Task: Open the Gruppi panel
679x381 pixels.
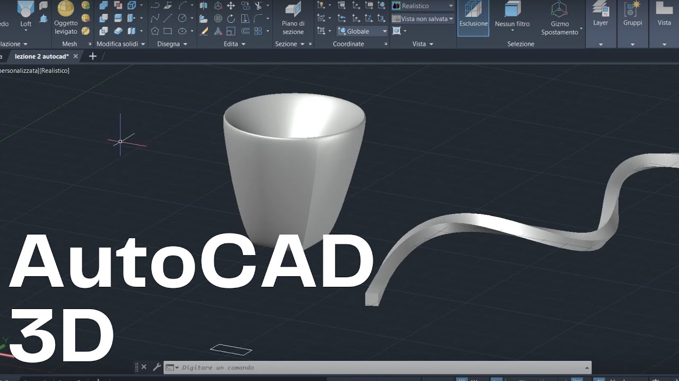Action: coord(632,23)
